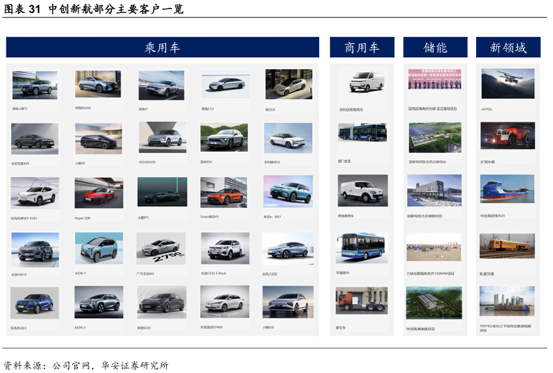Open the 三峡&蒙能库布齐150MW项目 site thumbnail
This screenshot has width=553, height=373.
pyautogui.click(x=433, y=247)
